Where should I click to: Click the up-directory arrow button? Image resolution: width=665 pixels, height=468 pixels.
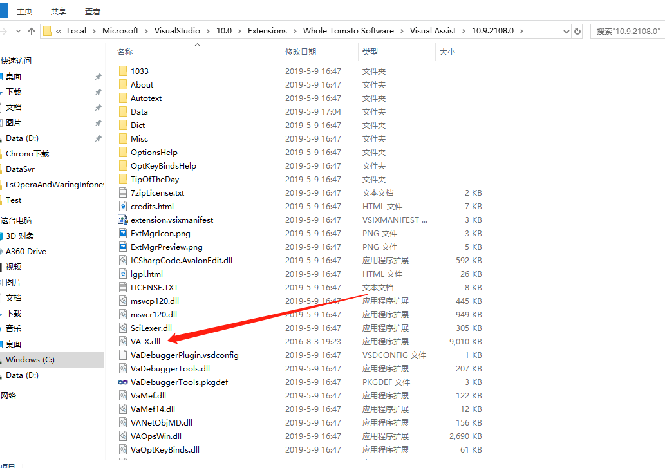[32, 31]
